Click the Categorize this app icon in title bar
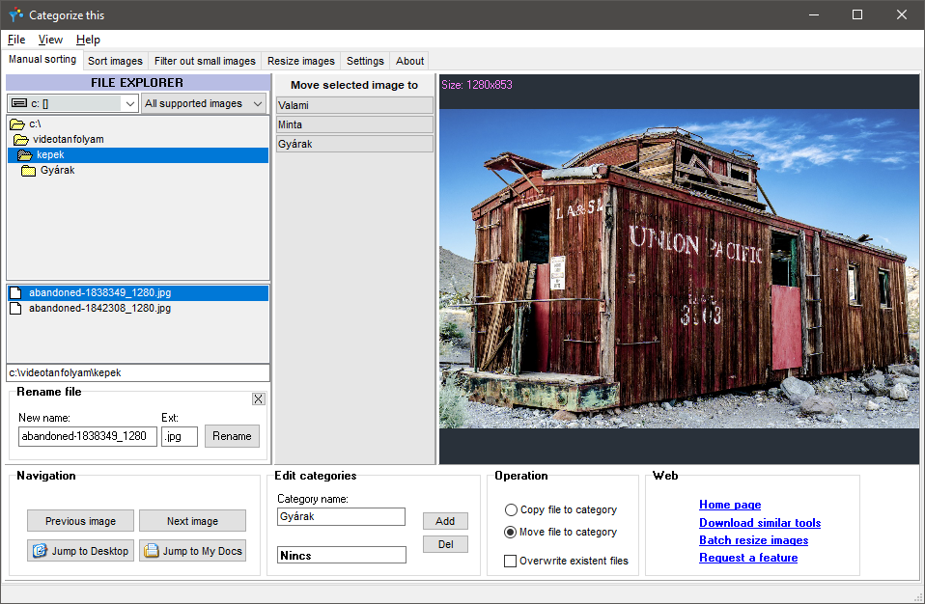 [x=15, y=15]
